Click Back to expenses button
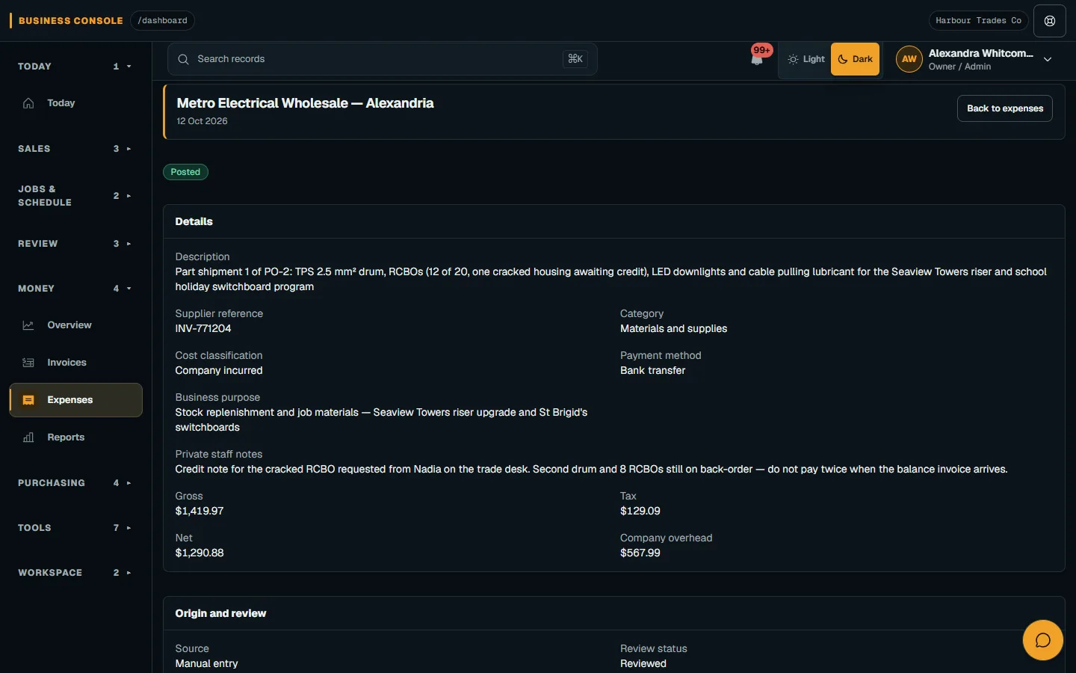 click(1005, 108)
